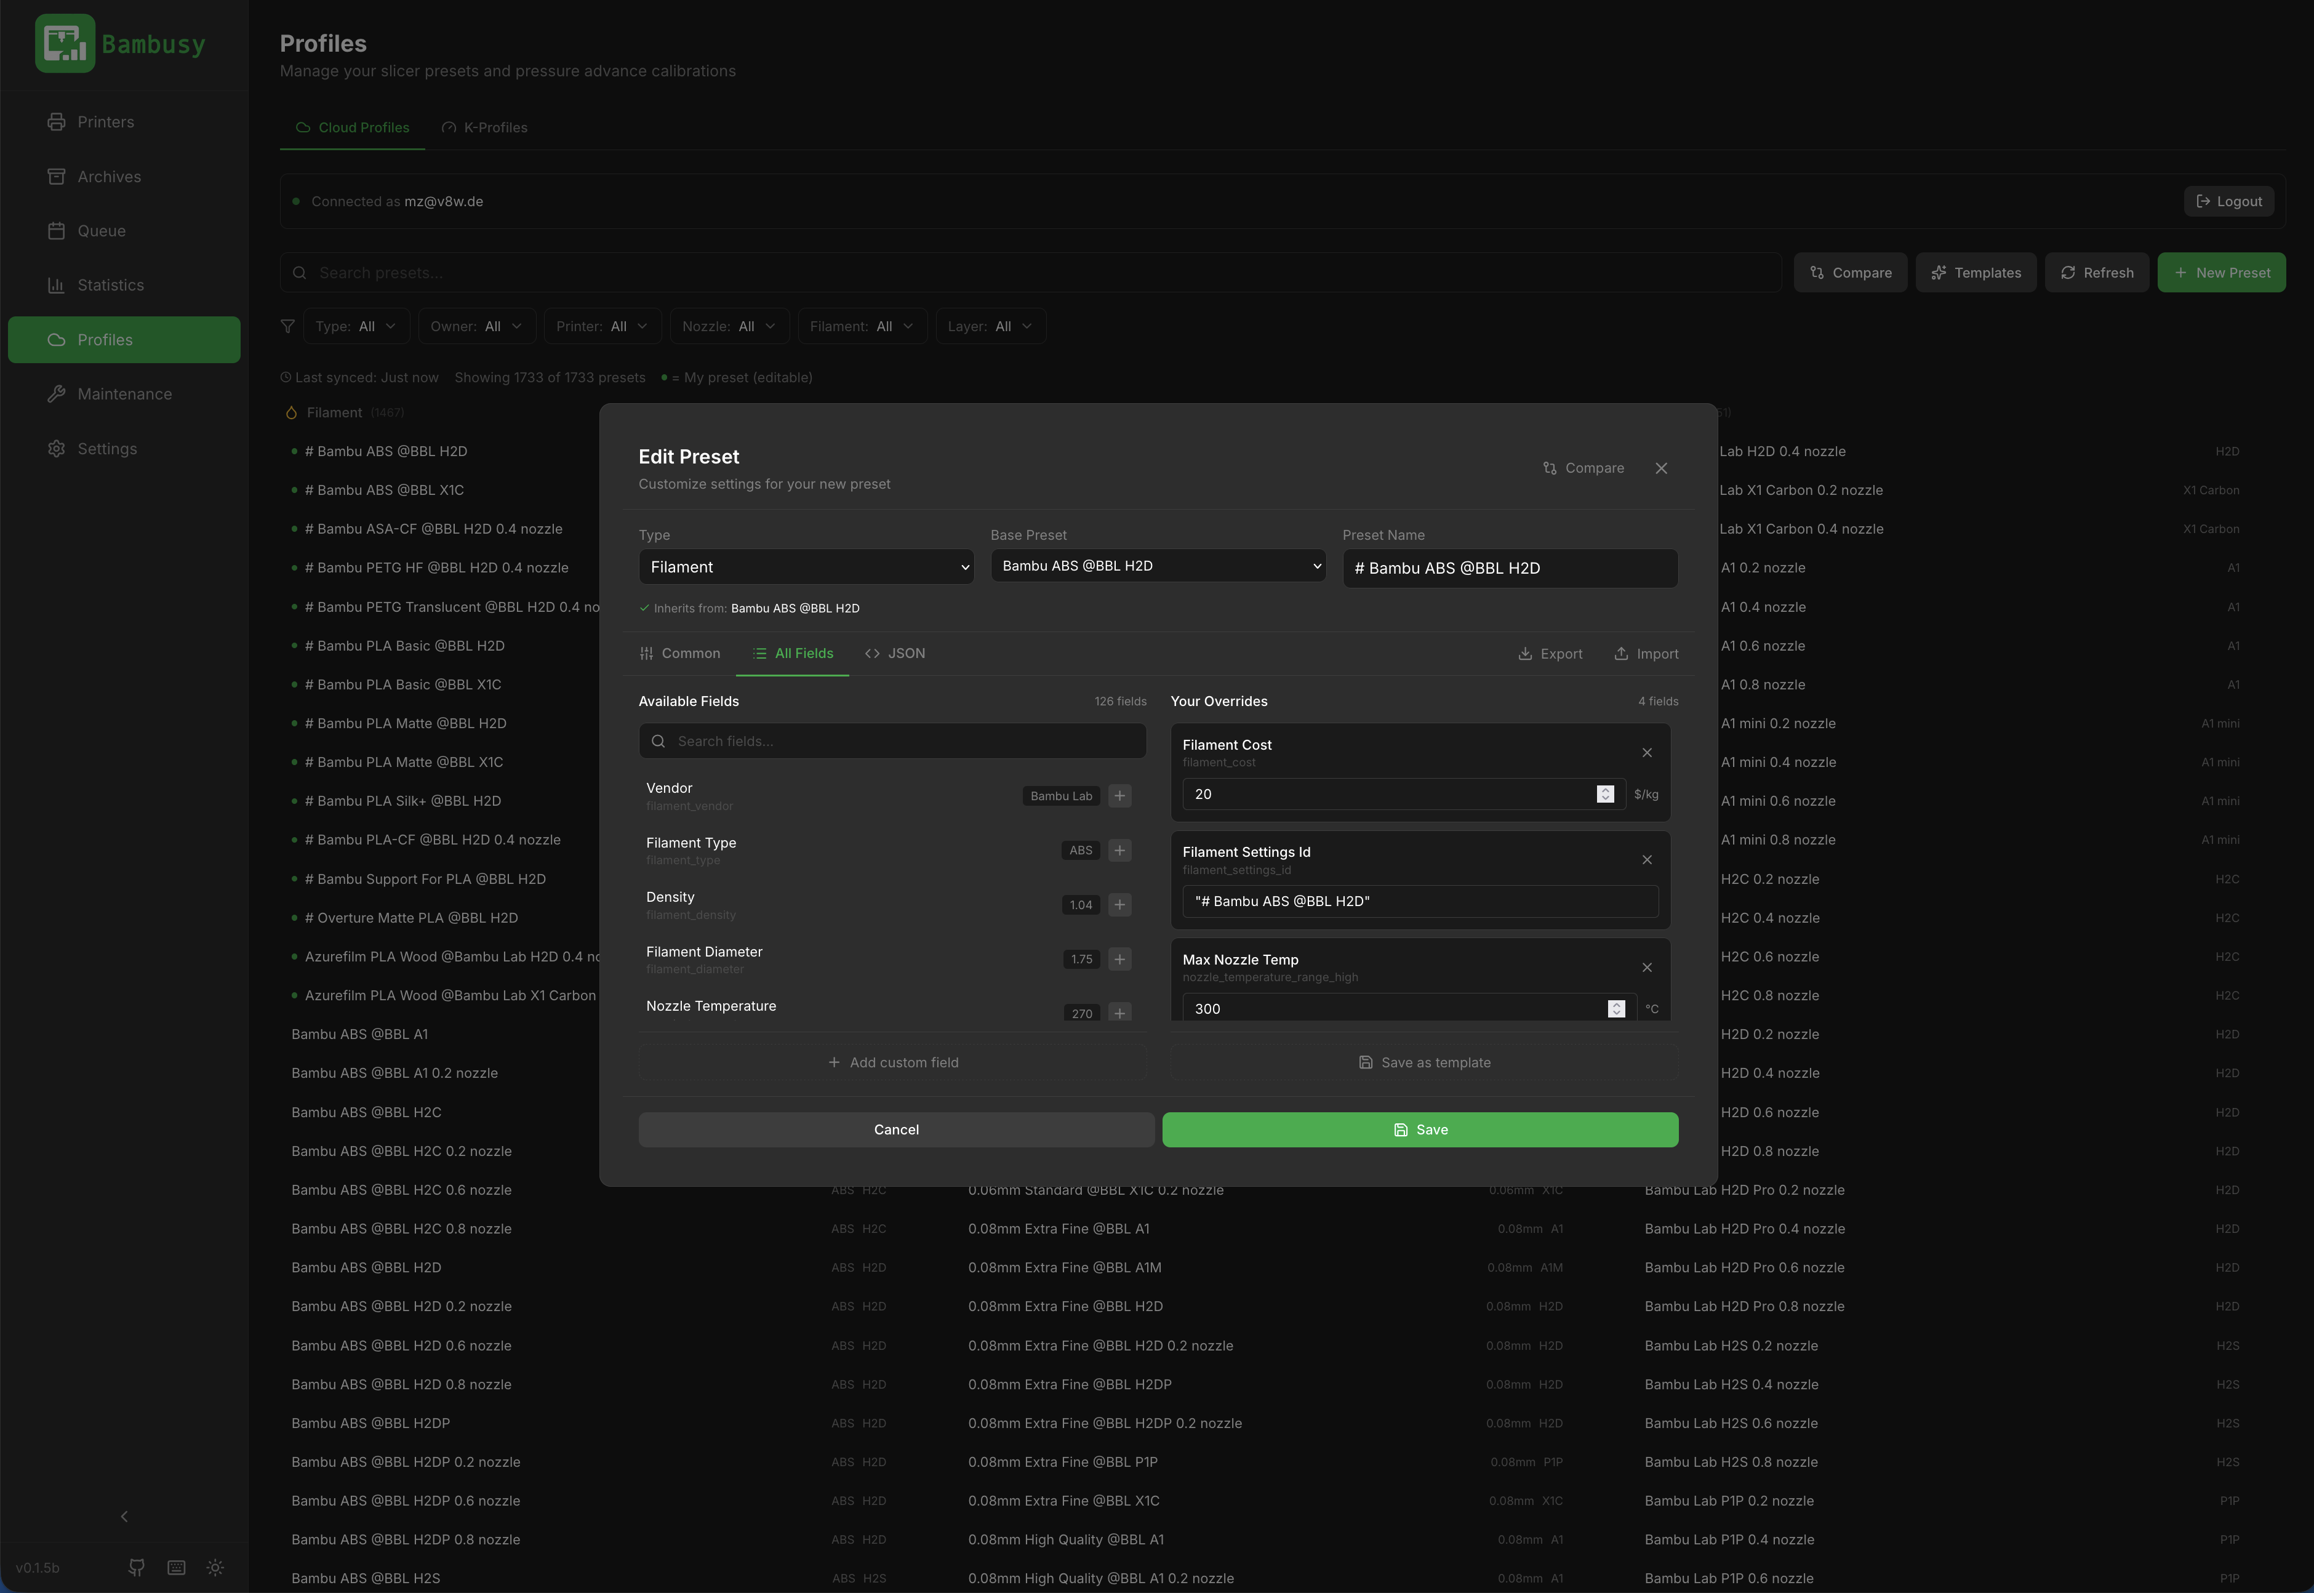Click Compare button in the profiles toolbar
2314x1593 pixels.
1850,273
